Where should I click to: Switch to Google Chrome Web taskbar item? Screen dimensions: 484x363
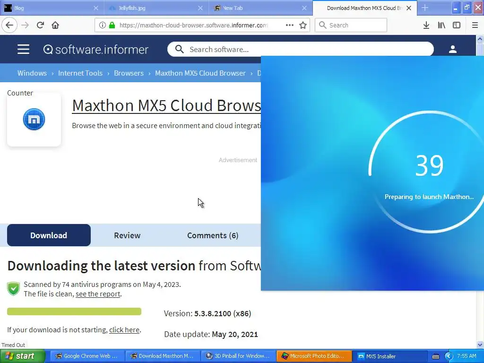(x=87, y=356)
